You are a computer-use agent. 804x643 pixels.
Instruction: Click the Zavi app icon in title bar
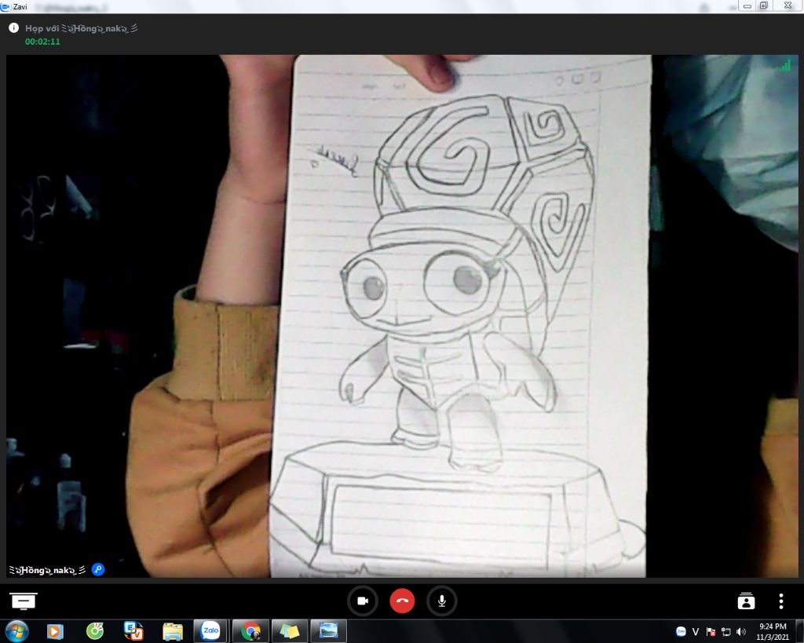pos(5,6)
